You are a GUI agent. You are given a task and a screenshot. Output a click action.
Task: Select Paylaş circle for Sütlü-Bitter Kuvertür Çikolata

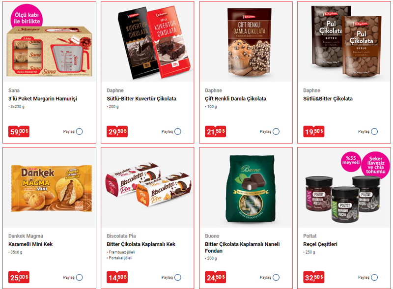178,131
